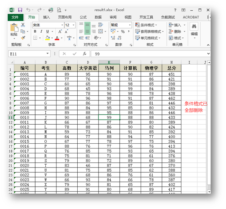Open 条件格式 conditional formatting dropdown

(146, 25)
